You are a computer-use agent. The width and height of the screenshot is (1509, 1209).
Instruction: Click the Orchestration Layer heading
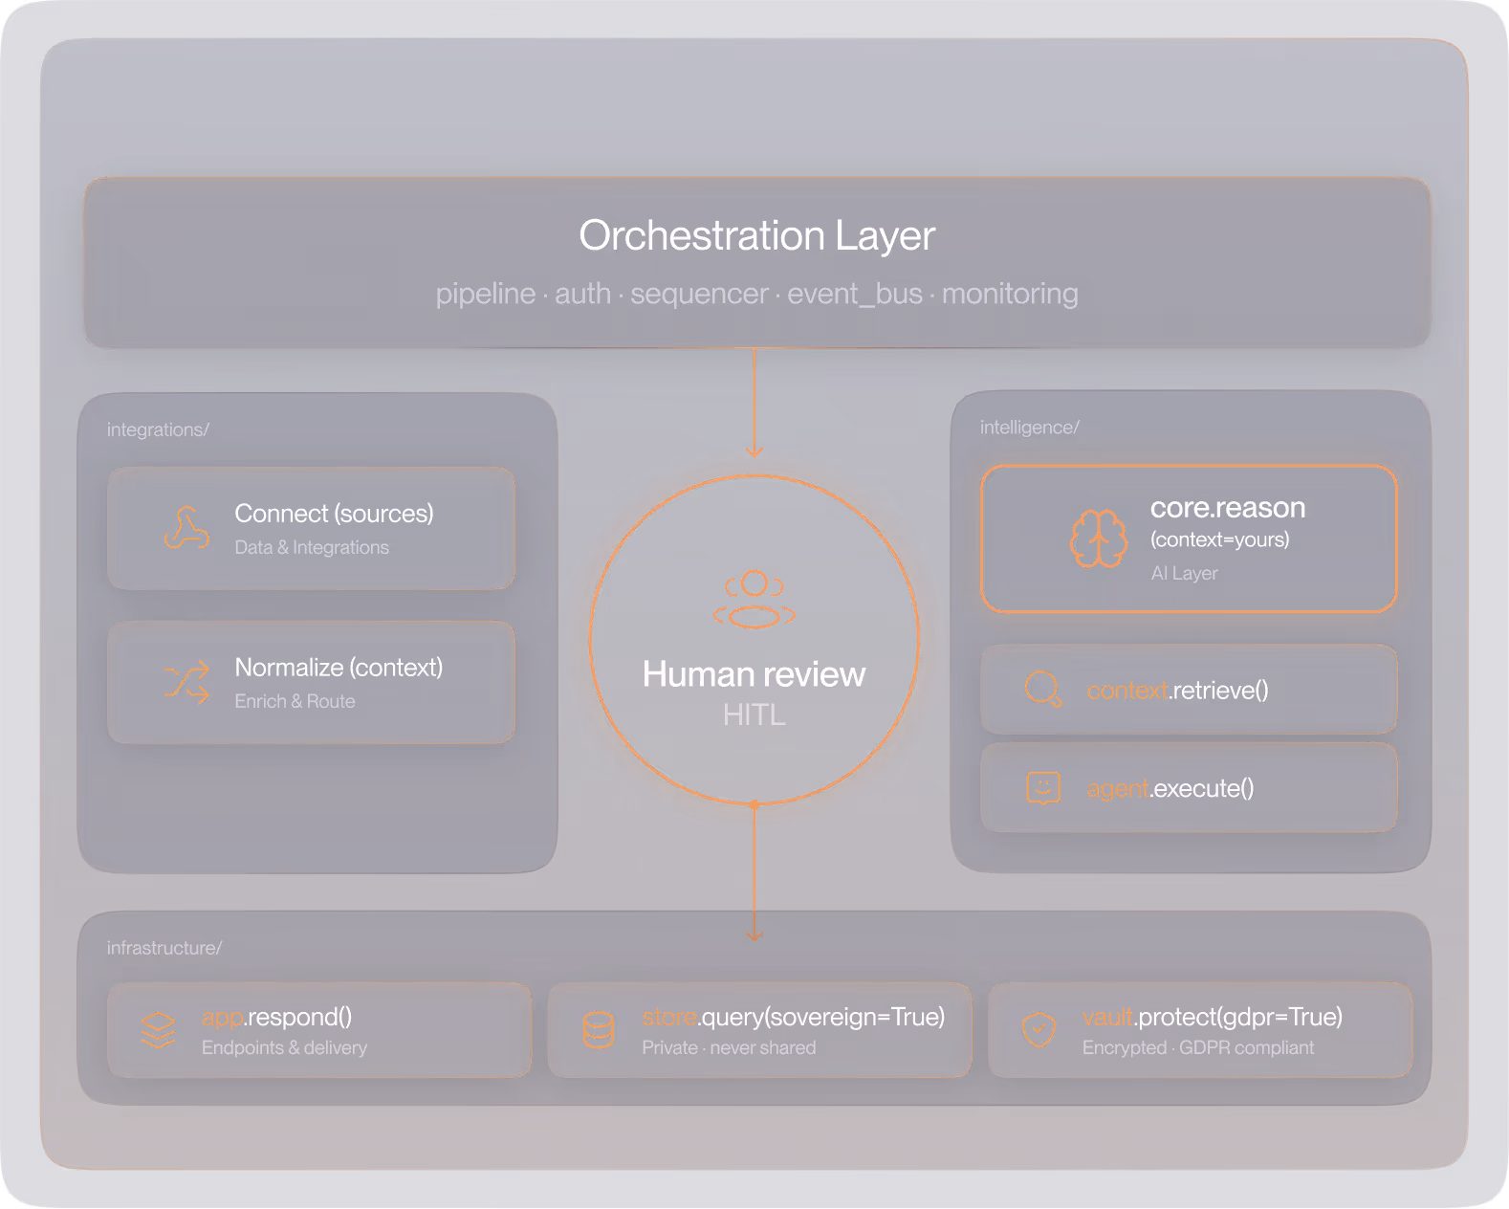756,235
